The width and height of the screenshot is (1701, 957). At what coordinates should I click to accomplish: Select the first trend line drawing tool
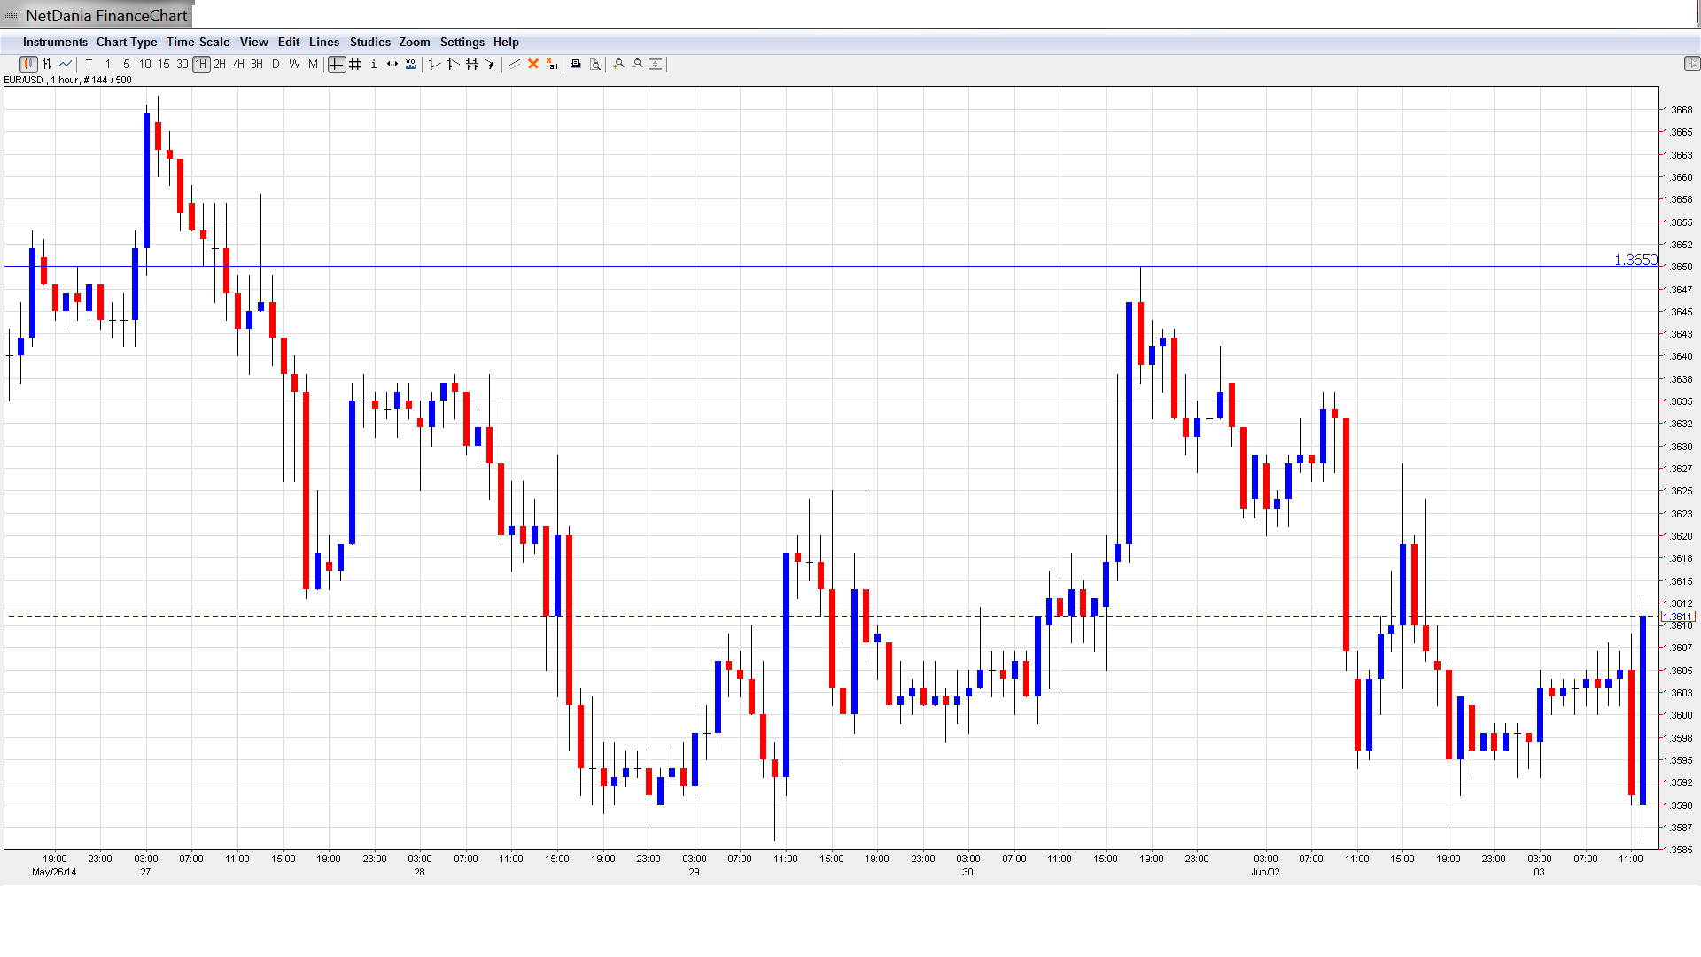pyautogui.click(x=434, y=64)
